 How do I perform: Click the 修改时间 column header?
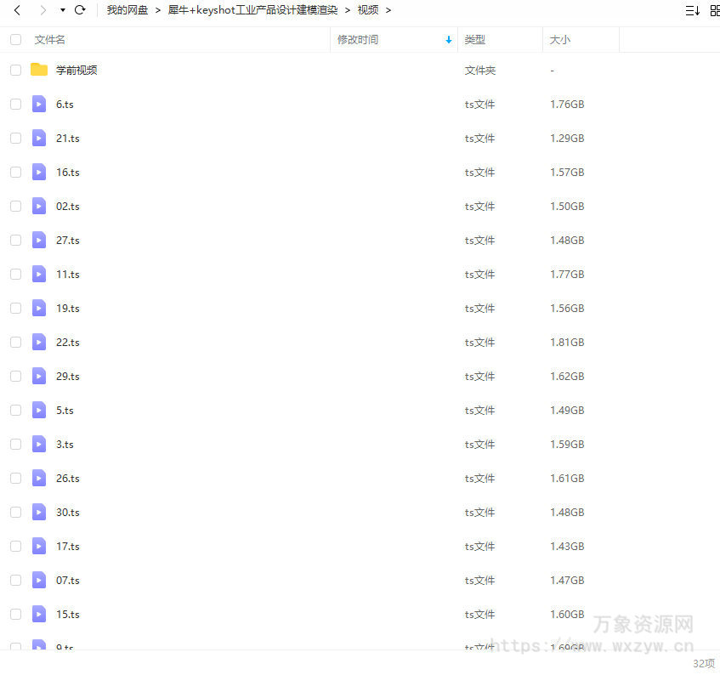click(x=356, y=39)
